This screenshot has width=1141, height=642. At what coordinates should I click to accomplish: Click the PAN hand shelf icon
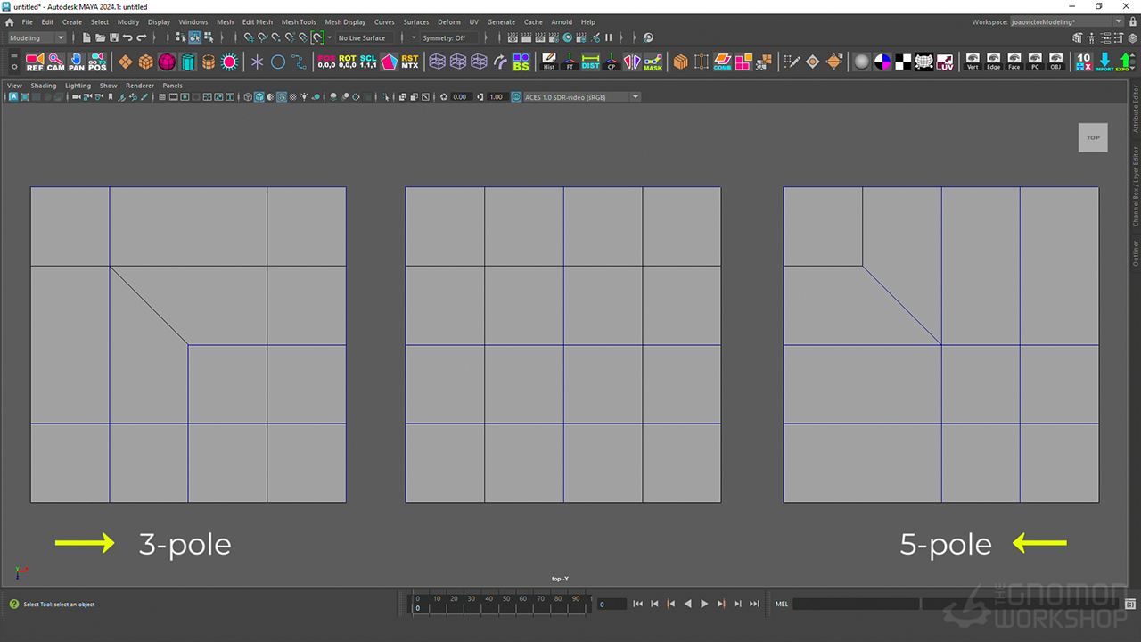point(77,62)
